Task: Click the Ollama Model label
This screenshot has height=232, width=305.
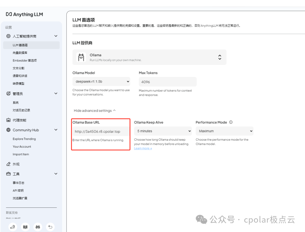Action: (x=84, y=73)
